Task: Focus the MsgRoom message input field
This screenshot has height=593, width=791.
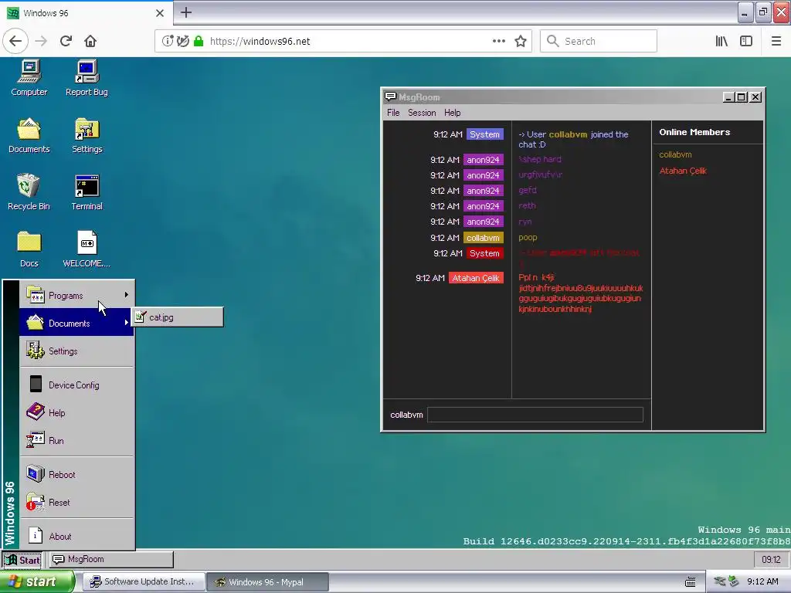Action: [x=535, y=415]
